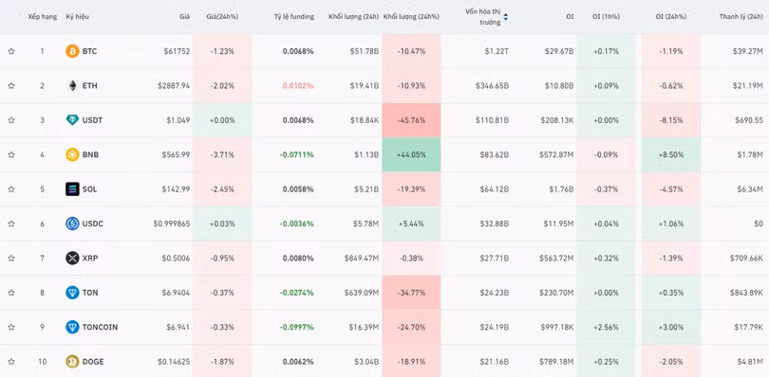Sort by Xếp hạng column header
This screenshot has height=377, width=769.
42,17
